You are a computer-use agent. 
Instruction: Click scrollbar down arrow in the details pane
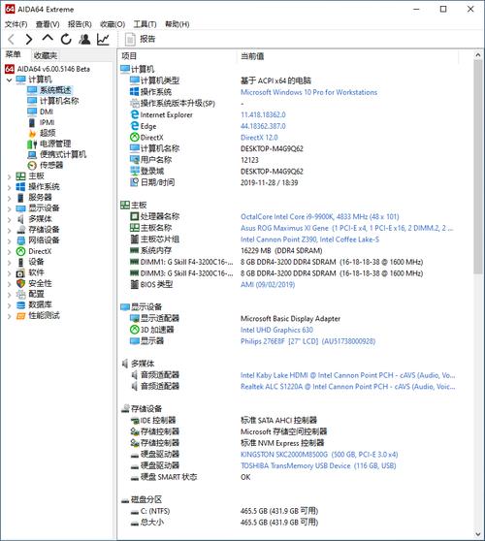click(x=478, y=534)
